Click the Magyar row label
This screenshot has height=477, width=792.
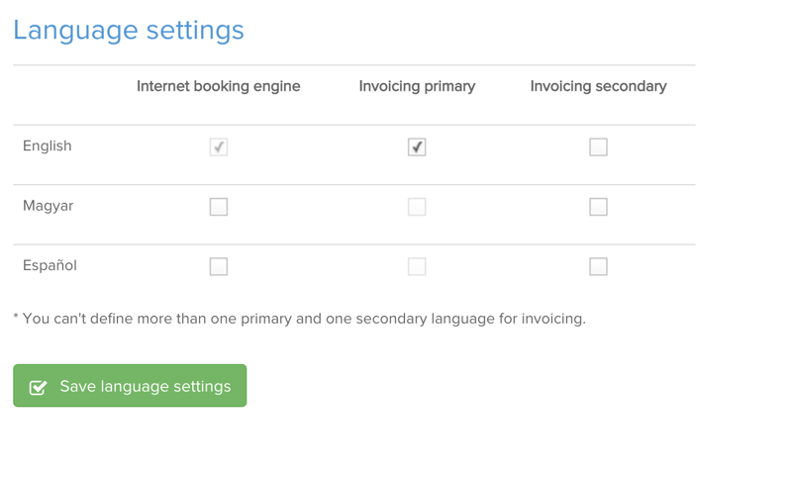48,206
